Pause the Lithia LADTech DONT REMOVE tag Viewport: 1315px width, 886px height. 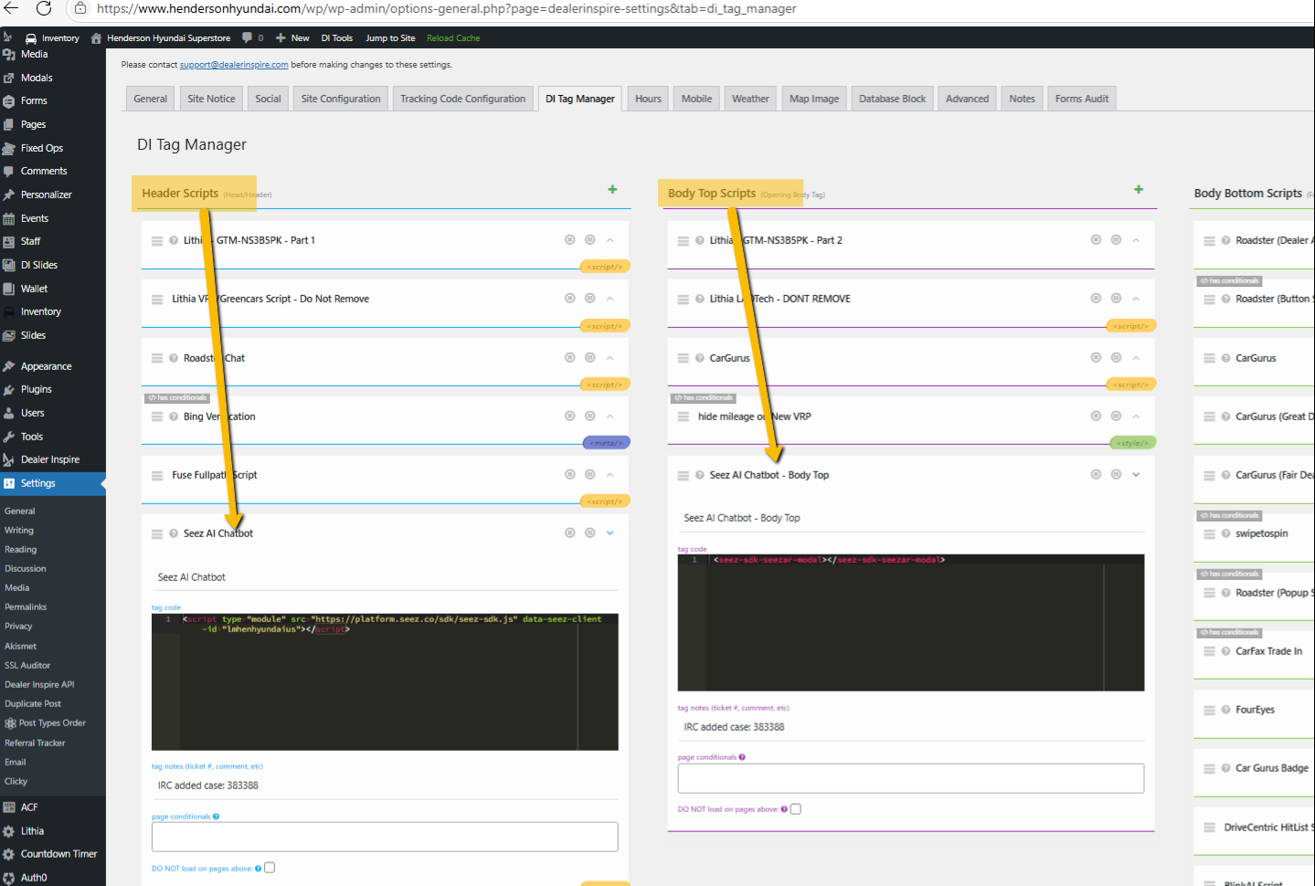click(1116, 299)
